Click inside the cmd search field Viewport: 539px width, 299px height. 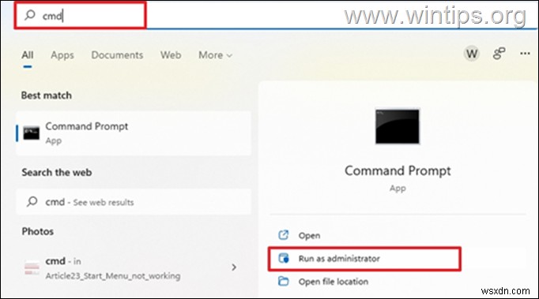[80, 15]
